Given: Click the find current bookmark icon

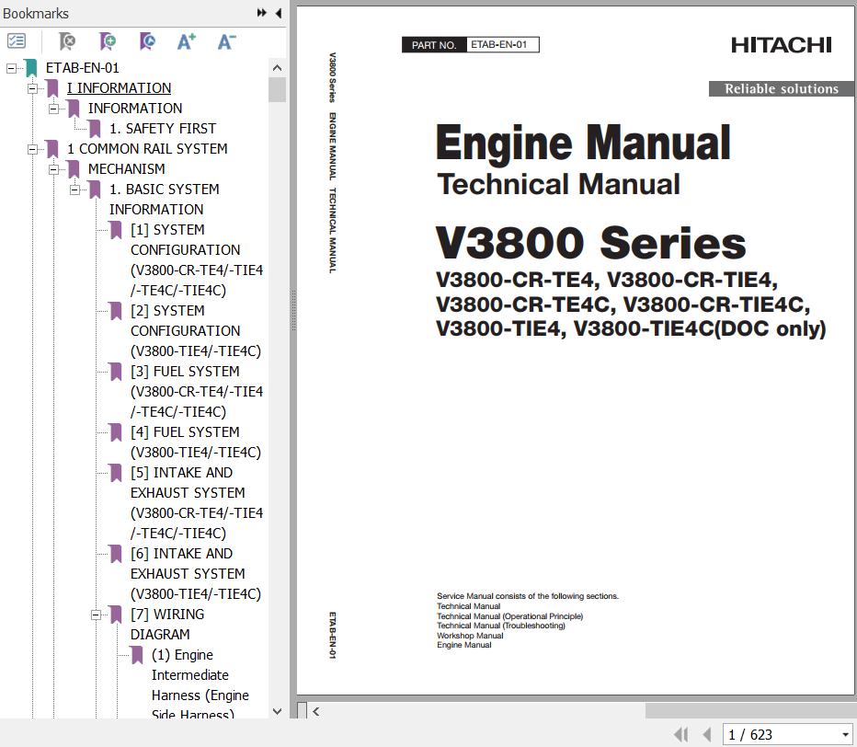Looking at the screenshot, I should (147, 41).
